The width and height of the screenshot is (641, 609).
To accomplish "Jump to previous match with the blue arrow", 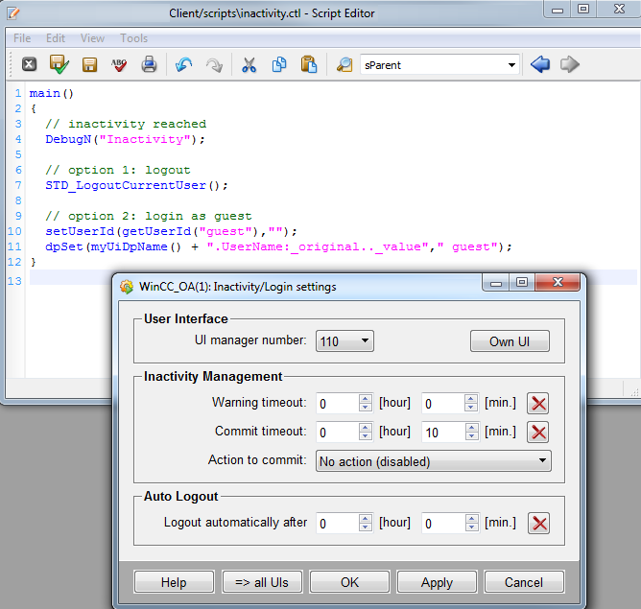I will click(x=540, y=65).
